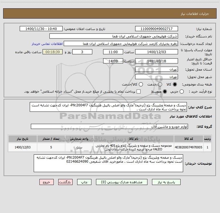
Task: Click the توضیحات خریدار text area
Action: point(108,163)
